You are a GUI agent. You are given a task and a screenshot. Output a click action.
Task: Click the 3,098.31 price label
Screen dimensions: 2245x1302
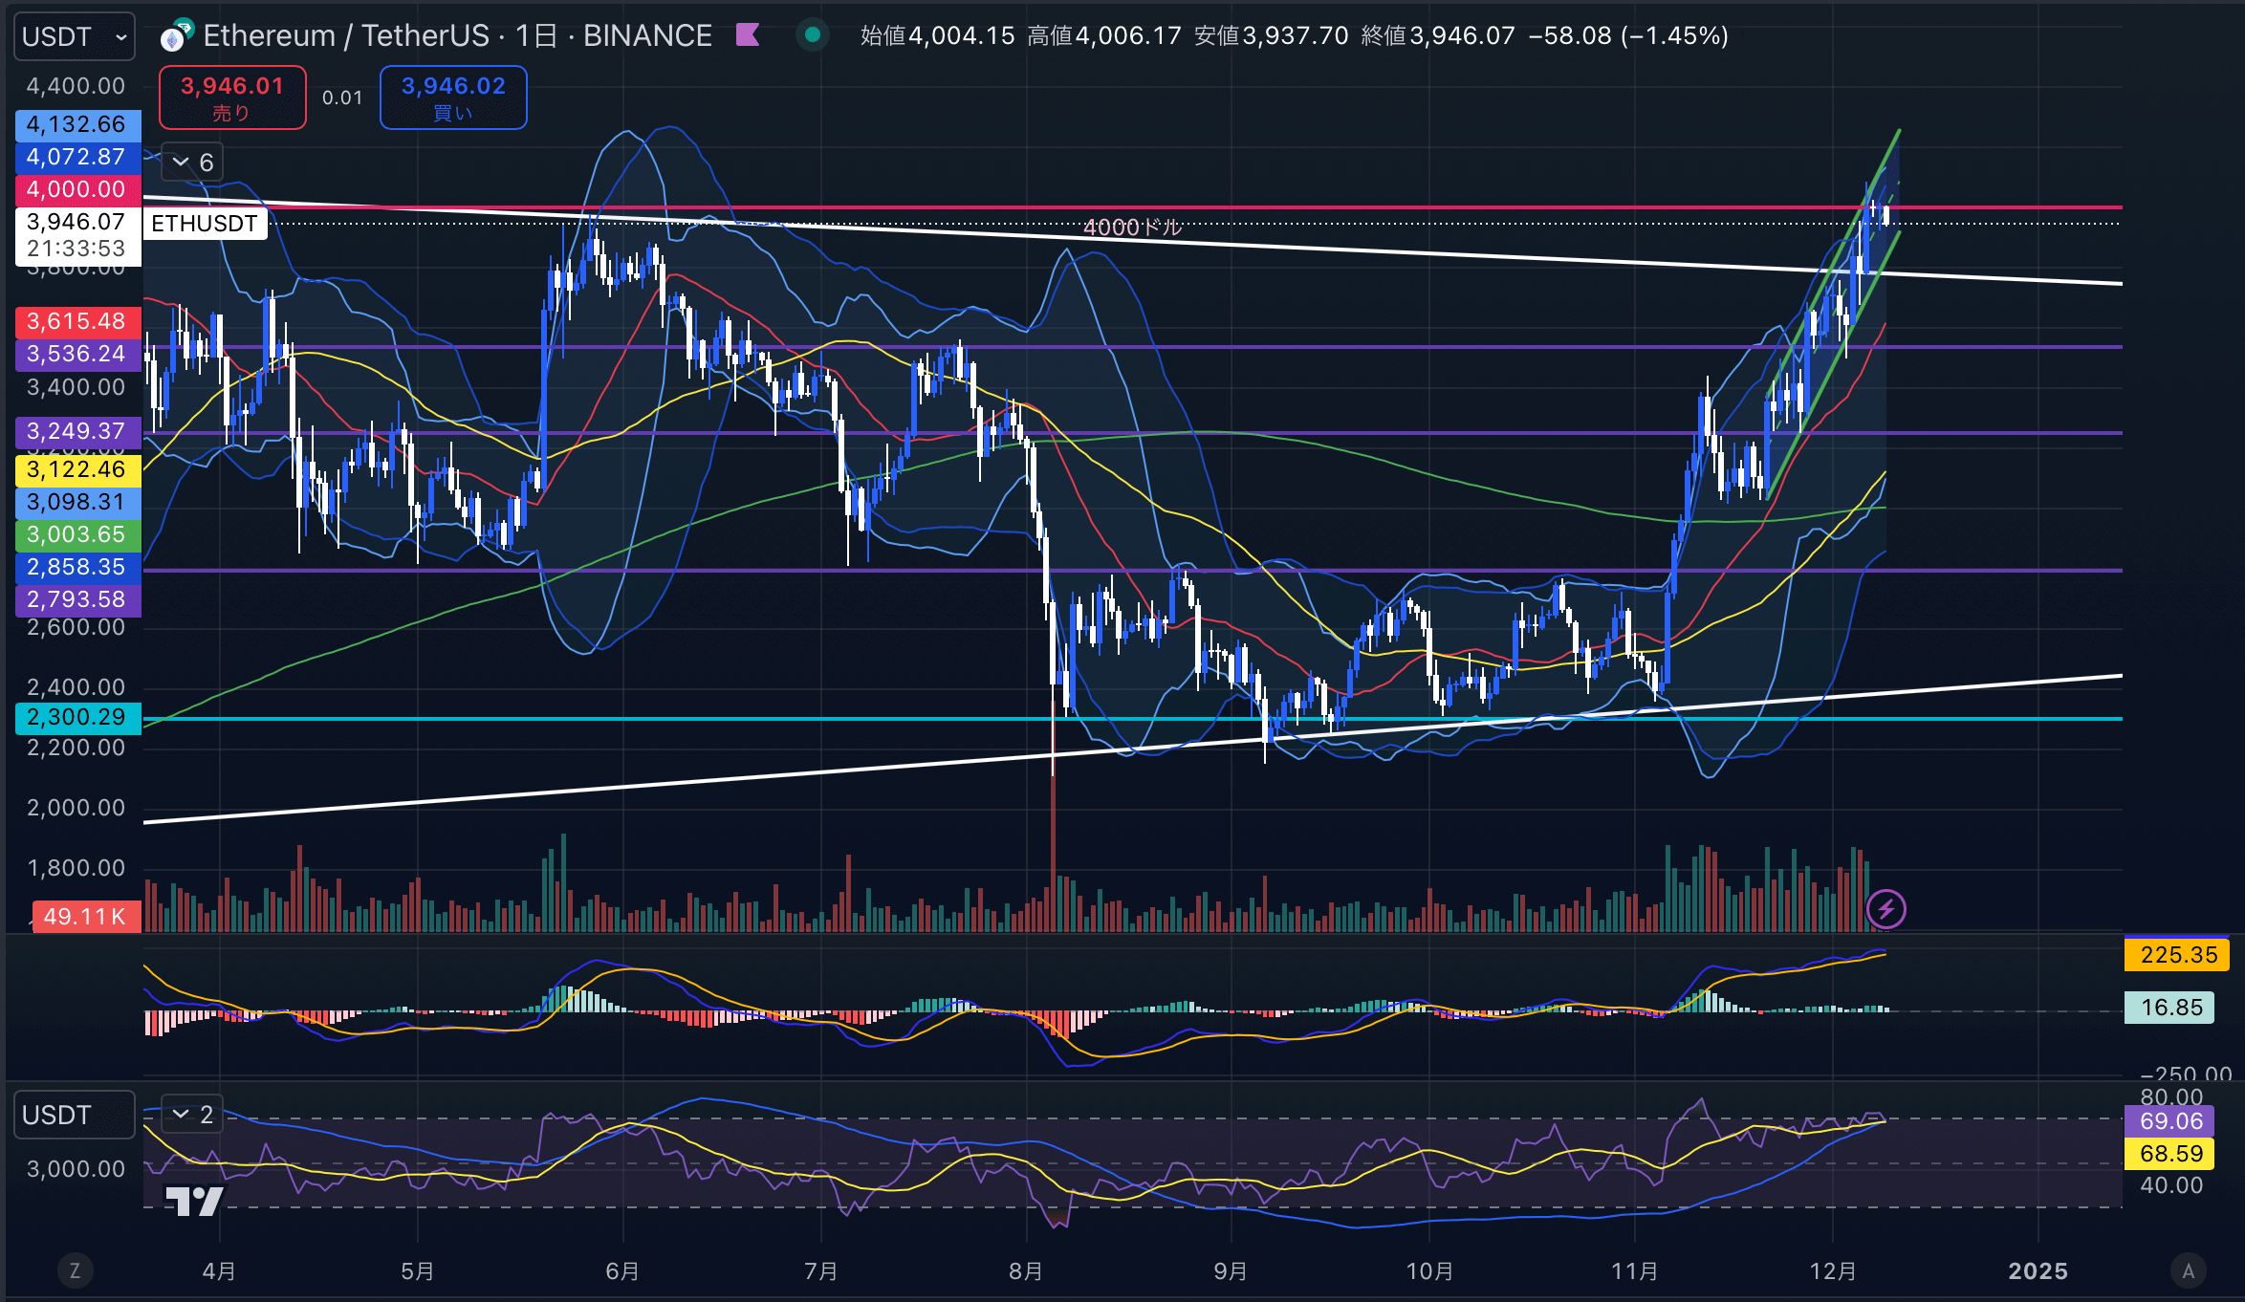[77, 502]
